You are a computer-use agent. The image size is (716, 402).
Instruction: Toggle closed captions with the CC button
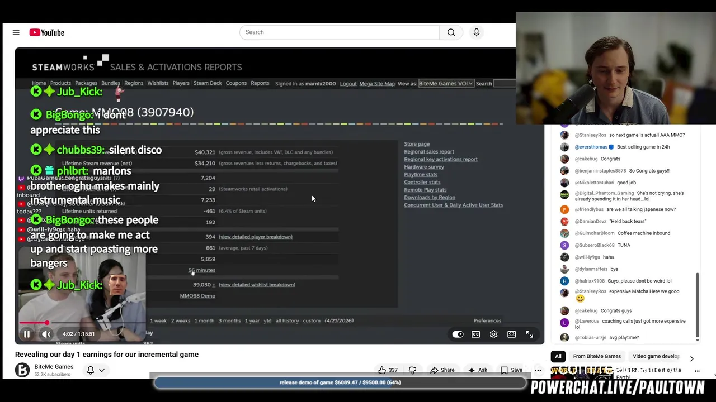475,334
